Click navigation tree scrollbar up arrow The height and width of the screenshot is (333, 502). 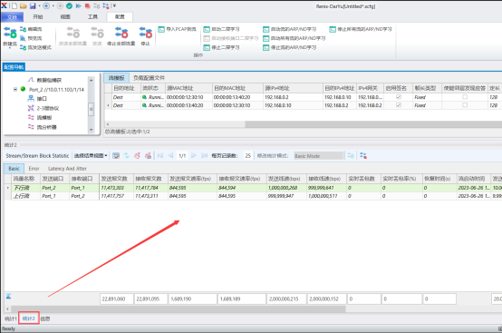point(92,80)
